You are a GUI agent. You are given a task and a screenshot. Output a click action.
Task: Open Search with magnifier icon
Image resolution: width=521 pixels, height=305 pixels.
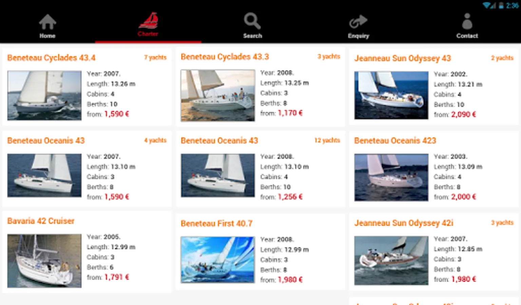(252, 21)
